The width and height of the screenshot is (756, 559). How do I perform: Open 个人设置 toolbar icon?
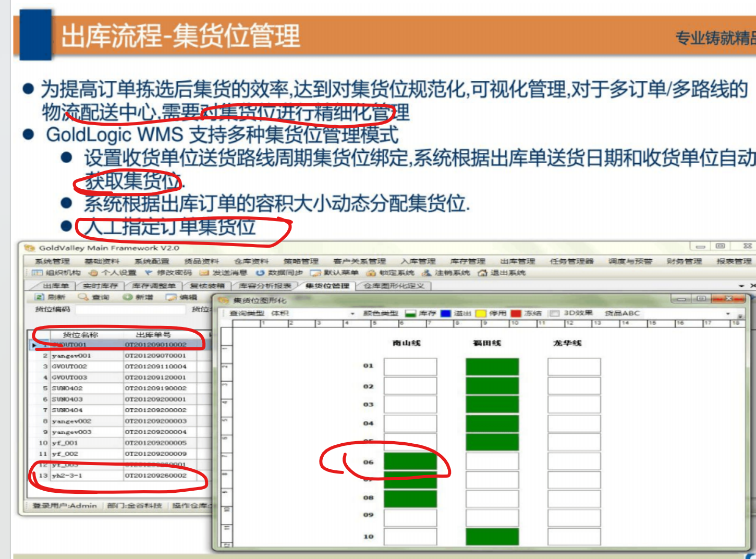pyautogui.click(x=93, y=273)
